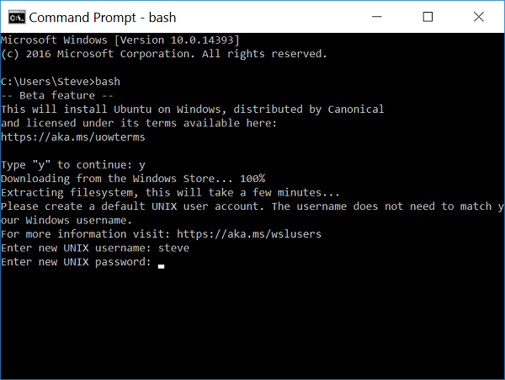The height and width of the screenshot is (380, 505).
Task: Click the "bash" command after C:\Users\Steve>
Action: [107, 82]
